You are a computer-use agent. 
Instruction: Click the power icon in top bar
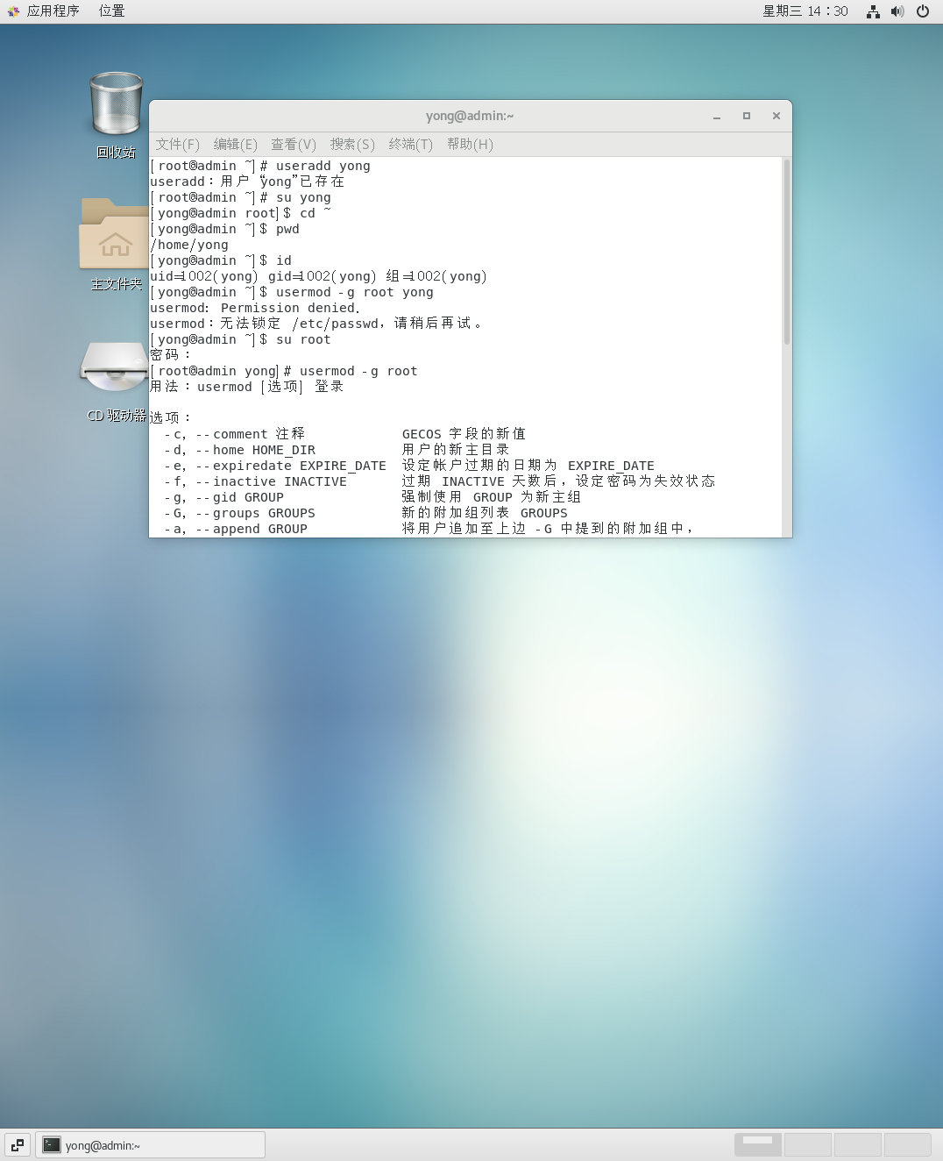coord(923,11)
